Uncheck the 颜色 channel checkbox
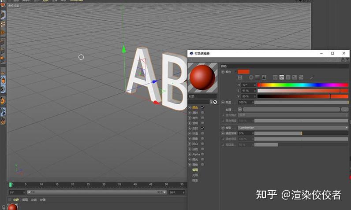The height and width of the screenshot is (210, 351). coord(202,107)
